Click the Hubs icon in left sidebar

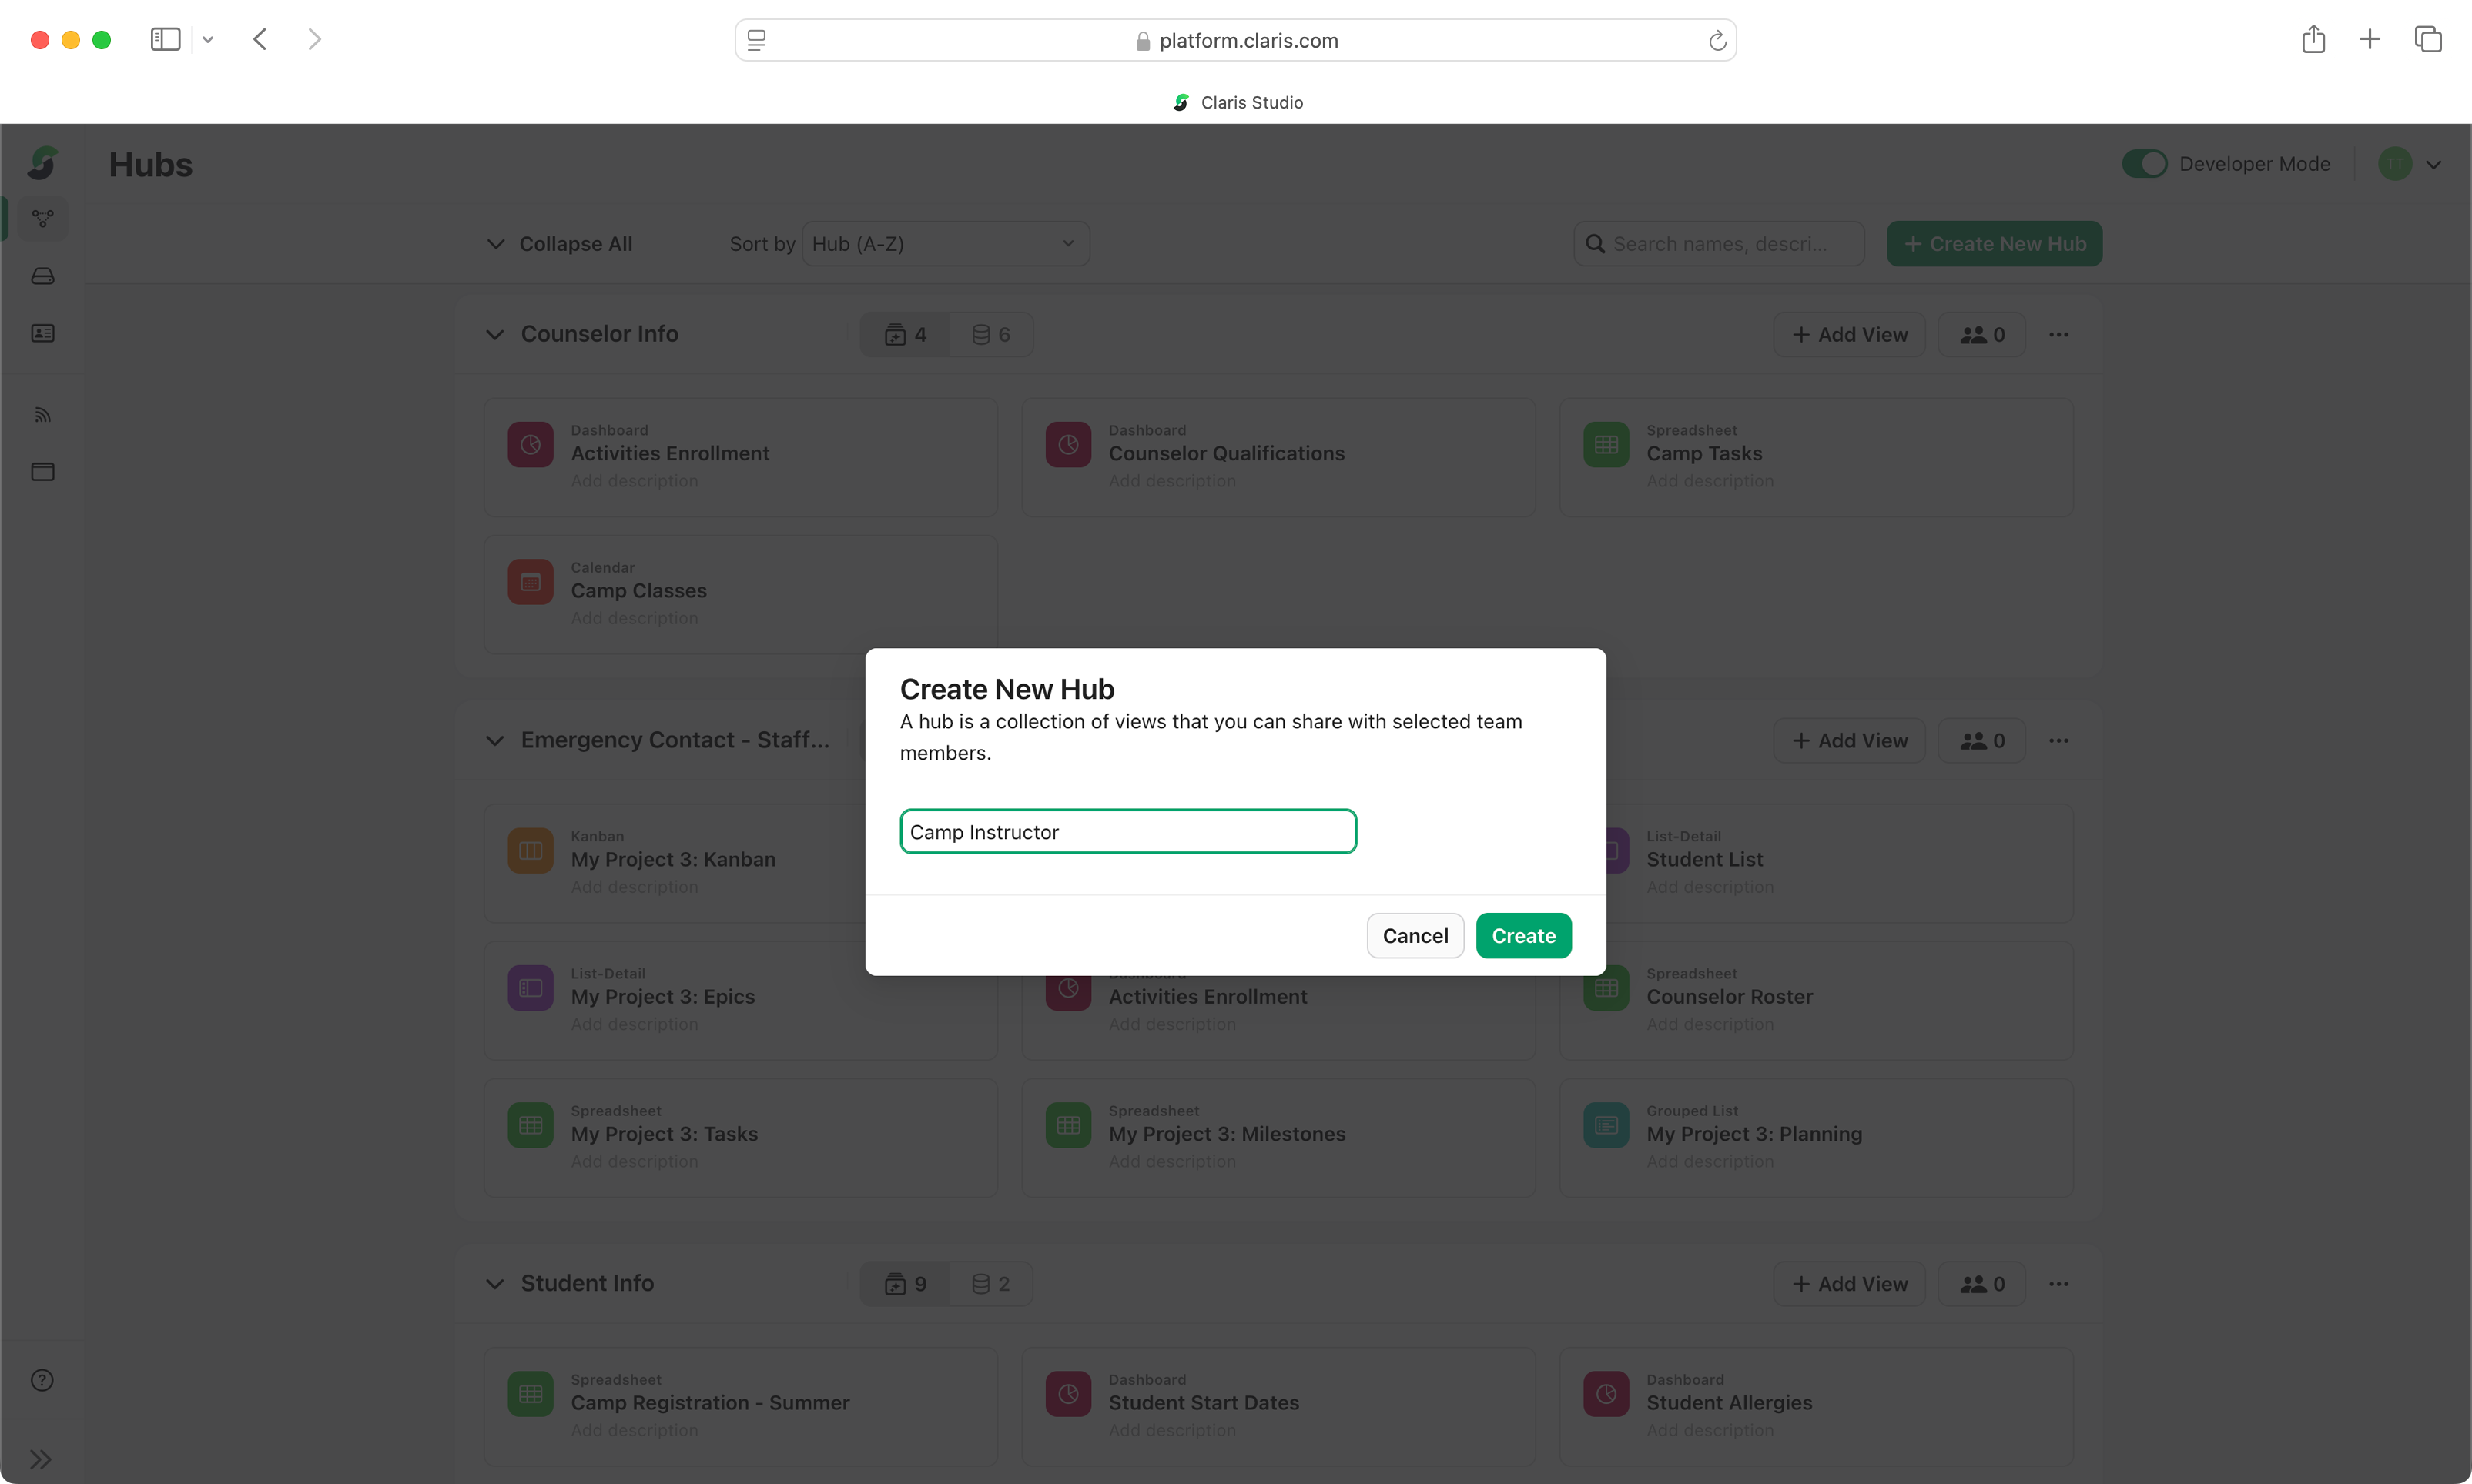[x=42, y=218]
